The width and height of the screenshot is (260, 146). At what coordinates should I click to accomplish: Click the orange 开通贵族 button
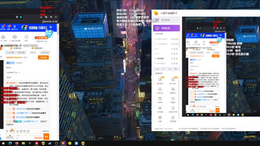[x=44, y=57]
